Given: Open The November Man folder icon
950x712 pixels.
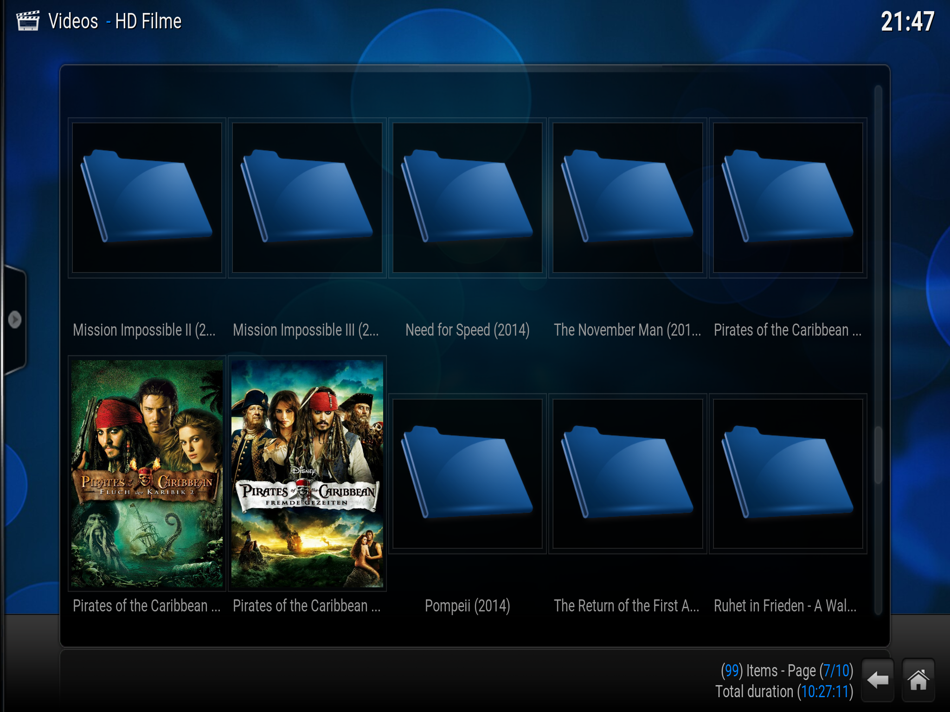Looking at the screenshot, I should click(x=628, y=197).
